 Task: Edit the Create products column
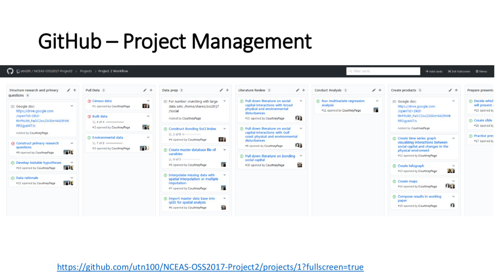(x=450, y=90)
